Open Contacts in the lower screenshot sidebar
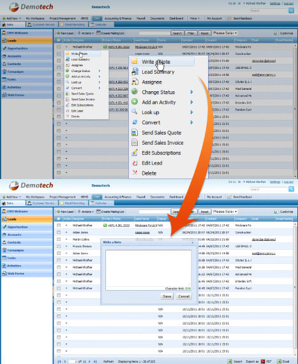The width and height of the screenshot is (298, 364). 14,242
